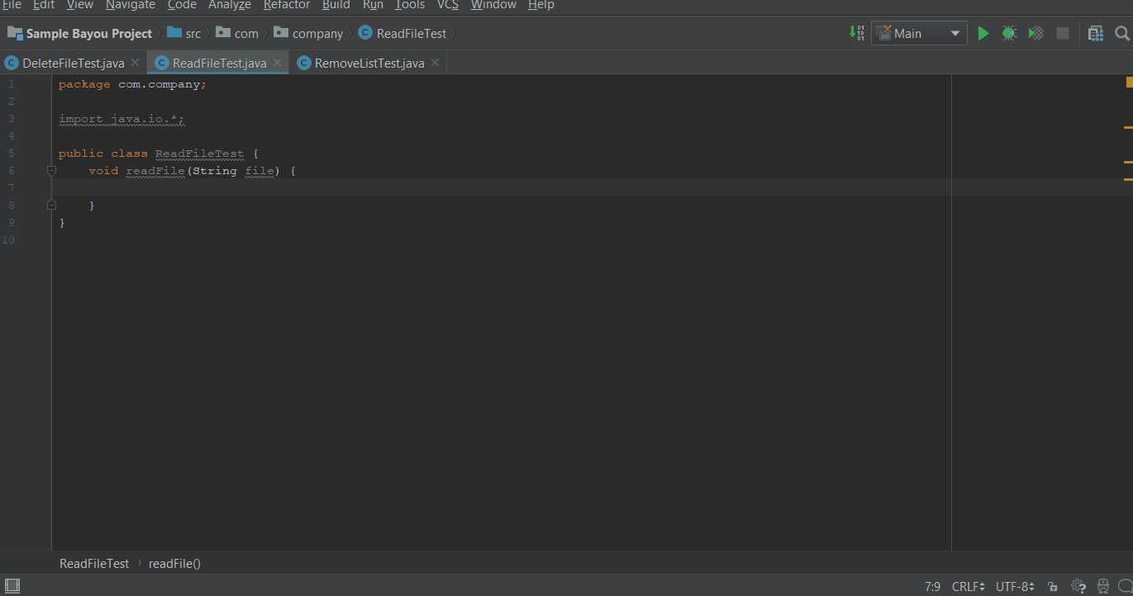Close the RemoveListTest.java tab
This screenshot has width=1133, height=596.
pos(436,62)
